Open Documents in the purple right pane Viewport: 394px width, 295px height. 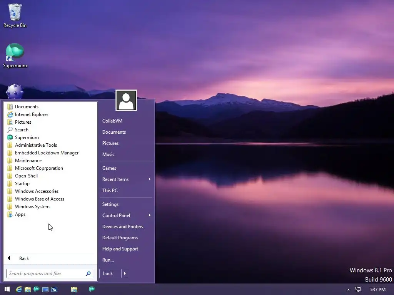pos(126,132)
